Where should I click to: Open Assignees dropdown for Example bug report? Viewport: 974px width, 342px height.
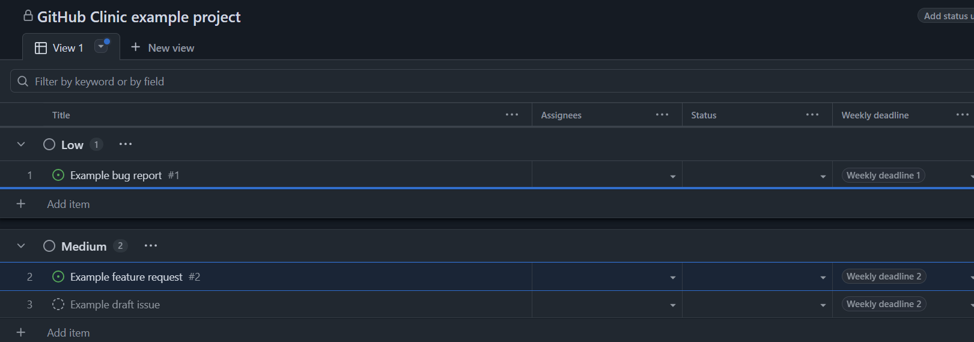(x=673, y=177)
